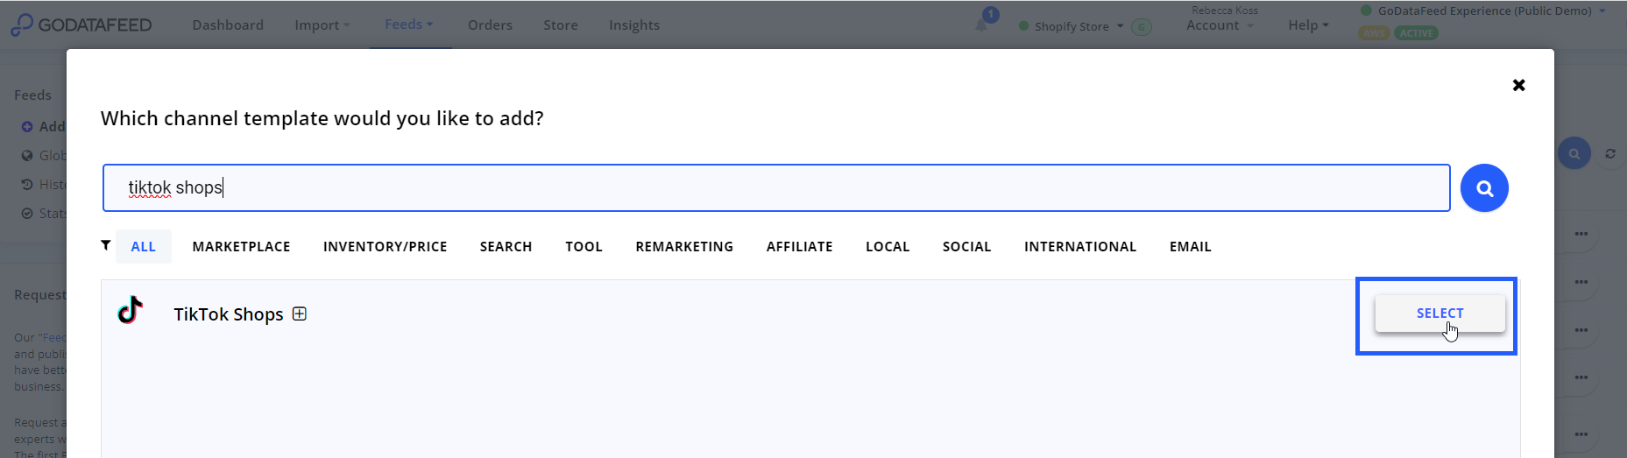
Task: Open the Account dropdown
Action: [x=1220, y=25]
